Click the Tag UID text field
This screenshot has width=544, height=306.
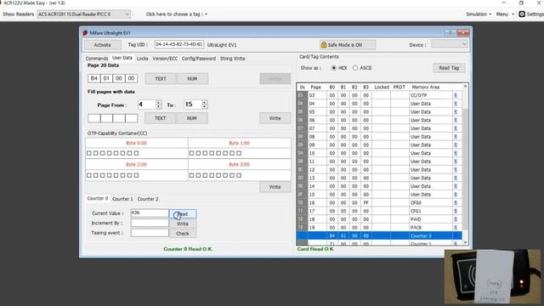coord(179,44)
